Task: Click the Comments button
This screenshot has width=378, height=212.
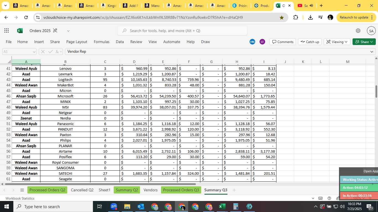Action: click(x=283, y=42)
